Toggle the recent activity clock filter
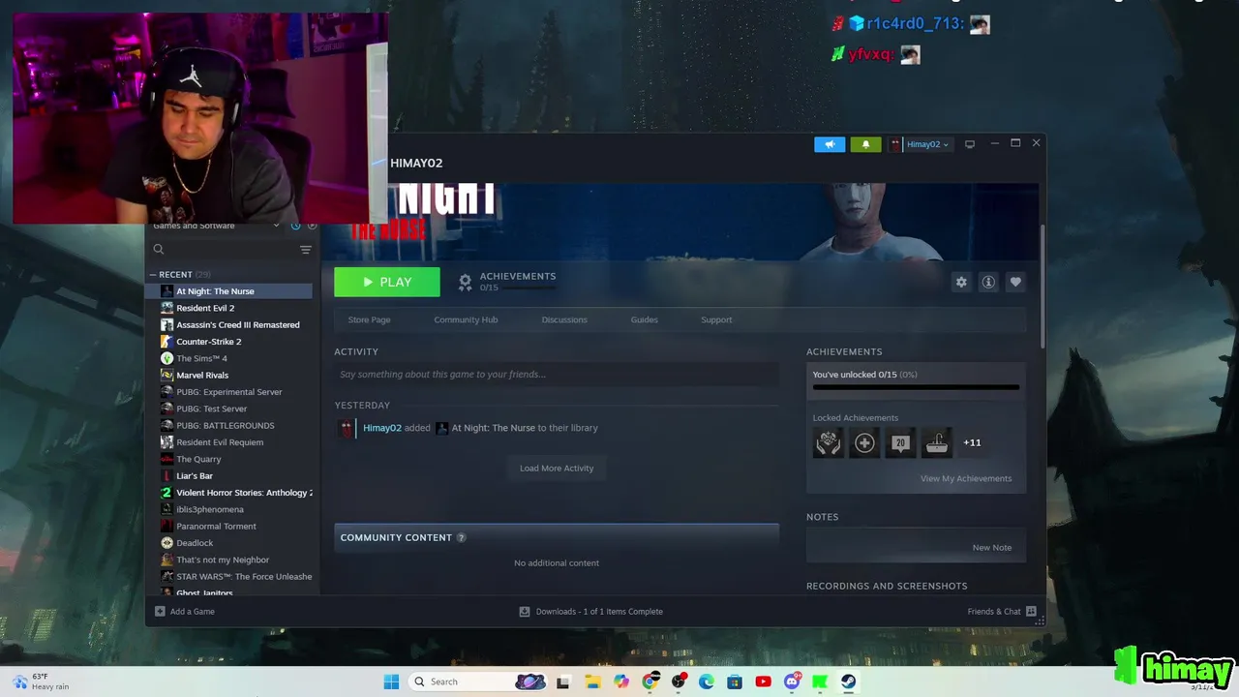The image size is (1239, 697). (x=295, y=226)
